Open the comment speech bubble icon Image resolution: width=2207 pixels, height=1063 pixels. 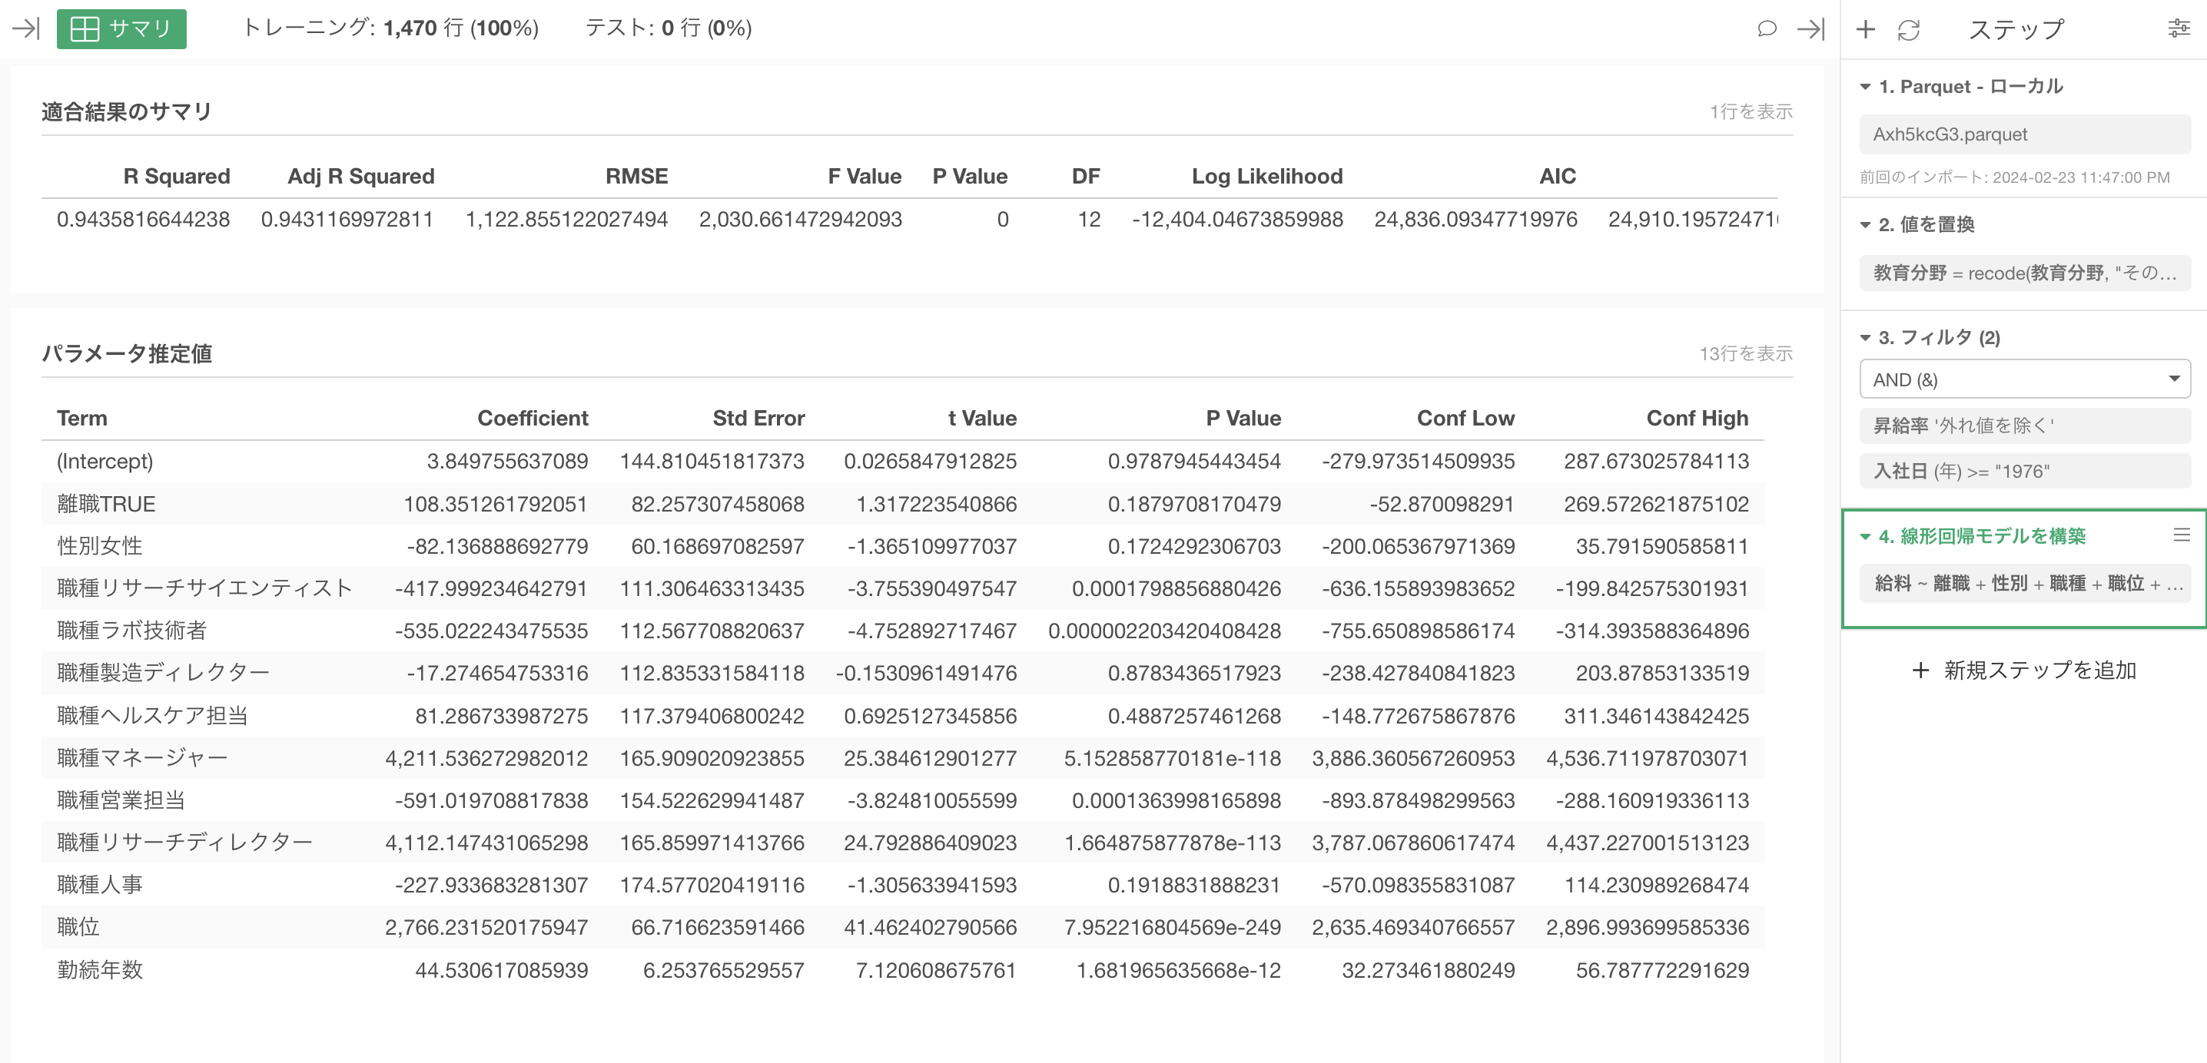coord(1766,28)
